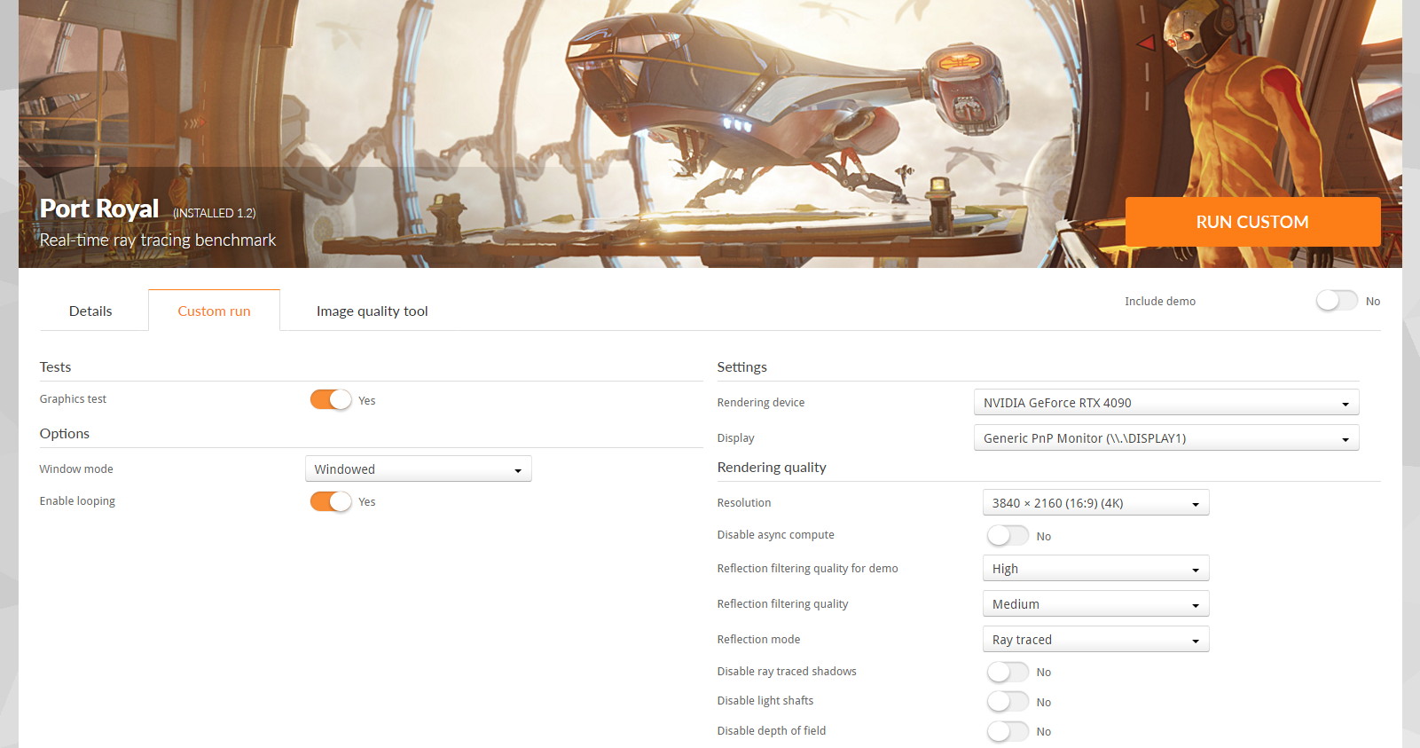Click the Rendering quality heading
Image resolution: width=1420 pixels, height=748 pixels.
772,468
